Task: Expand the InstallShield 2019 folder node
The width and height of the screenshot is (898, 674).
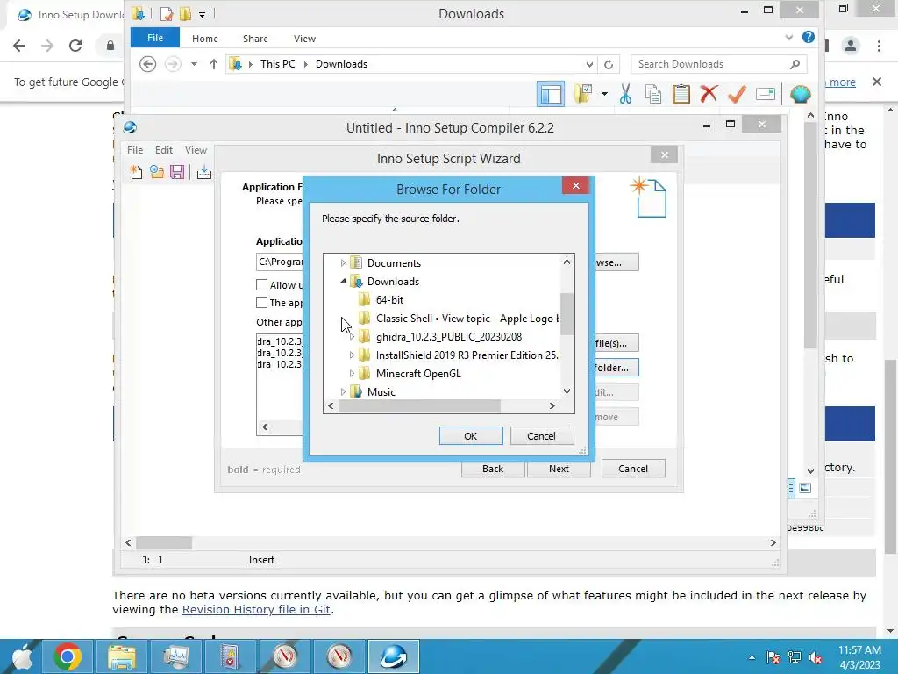Action: [x=352, y=355]
